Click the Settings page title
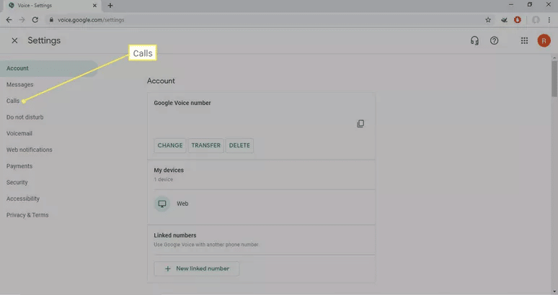The width and height of the screenshot is (558, 295). 44,40
